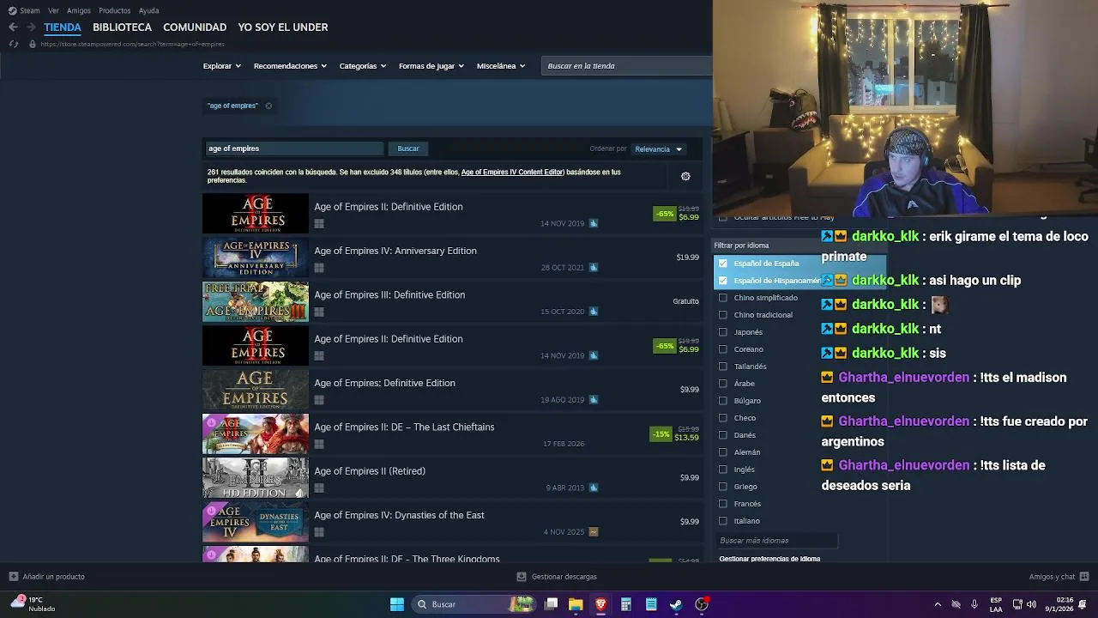The height and width of the screenshot is (618, 1098).
Task: Open the Ver menu
Action: (x=53, y=10)
